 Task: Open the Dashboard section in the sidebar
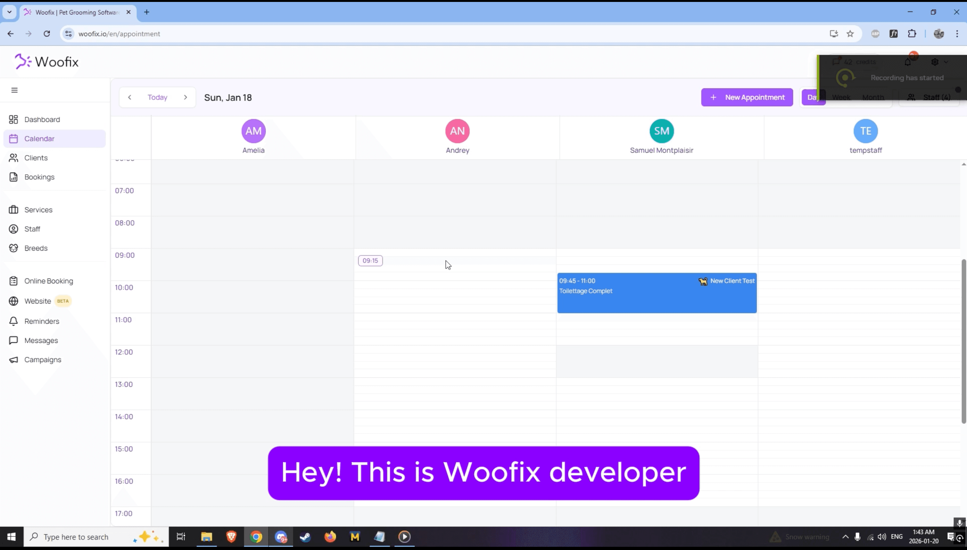pos(42,119)
